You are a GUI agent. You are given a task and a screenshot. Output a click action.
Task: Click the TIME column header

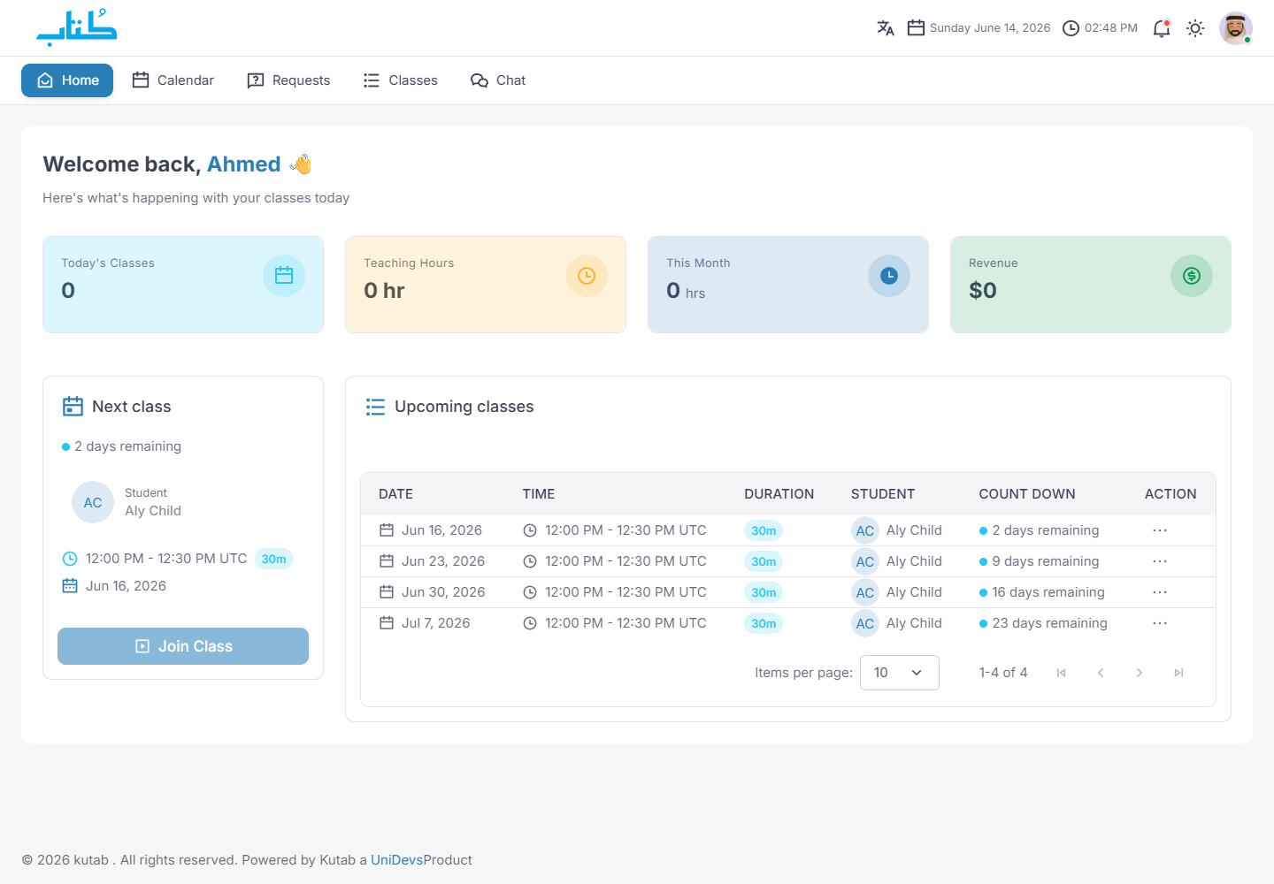539,494
